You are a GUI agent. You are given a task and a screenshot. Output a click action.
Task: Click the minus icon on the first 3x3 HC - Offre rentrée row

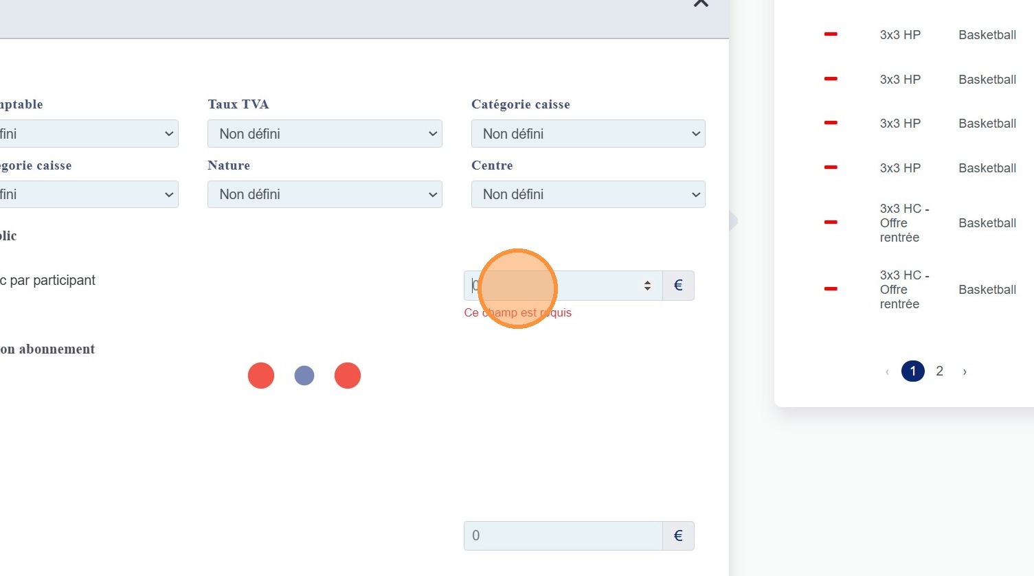click(831, 222)
